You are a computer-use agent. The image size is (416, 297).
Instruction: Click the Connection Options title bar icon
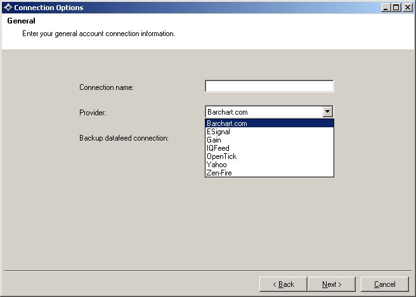pos(8,8)
